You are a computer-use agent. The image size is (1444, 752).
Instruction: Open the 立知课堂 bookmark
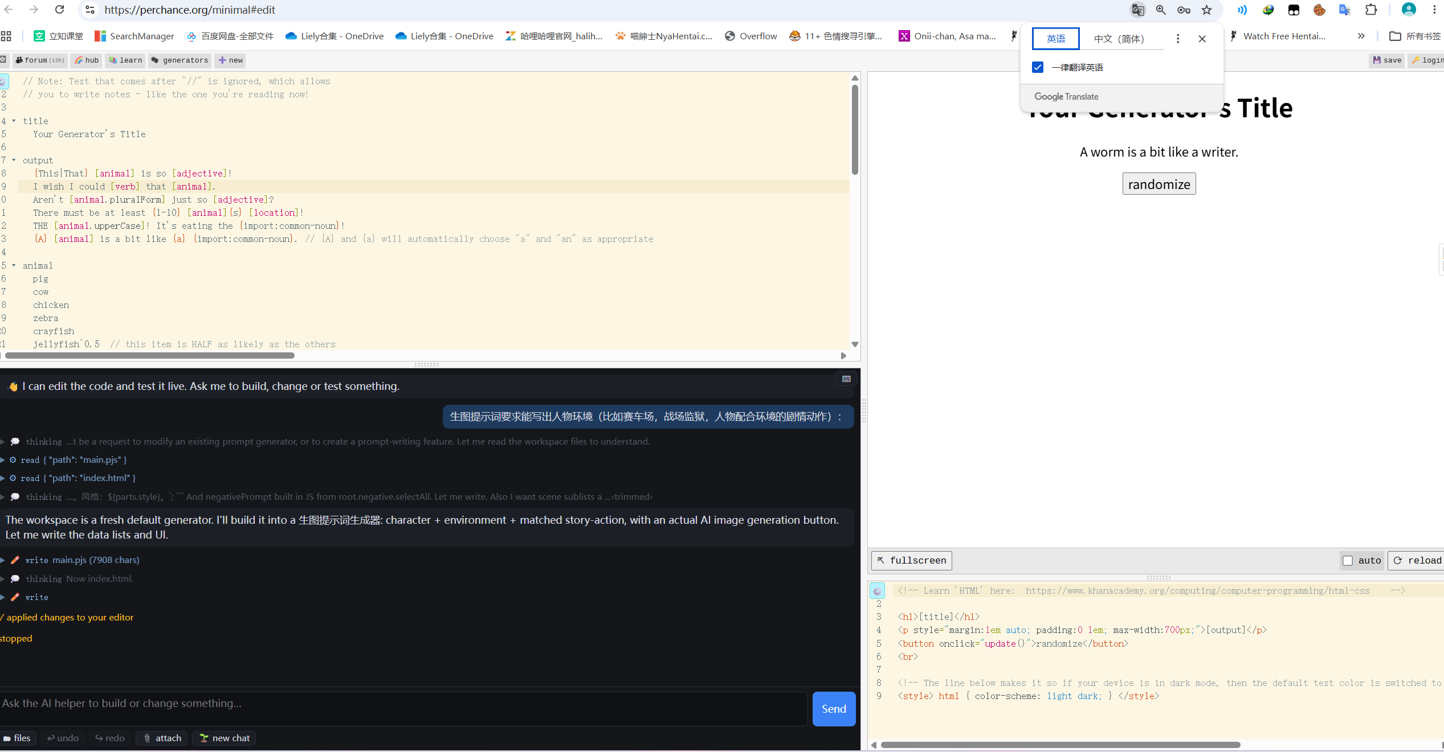(59, 36)
